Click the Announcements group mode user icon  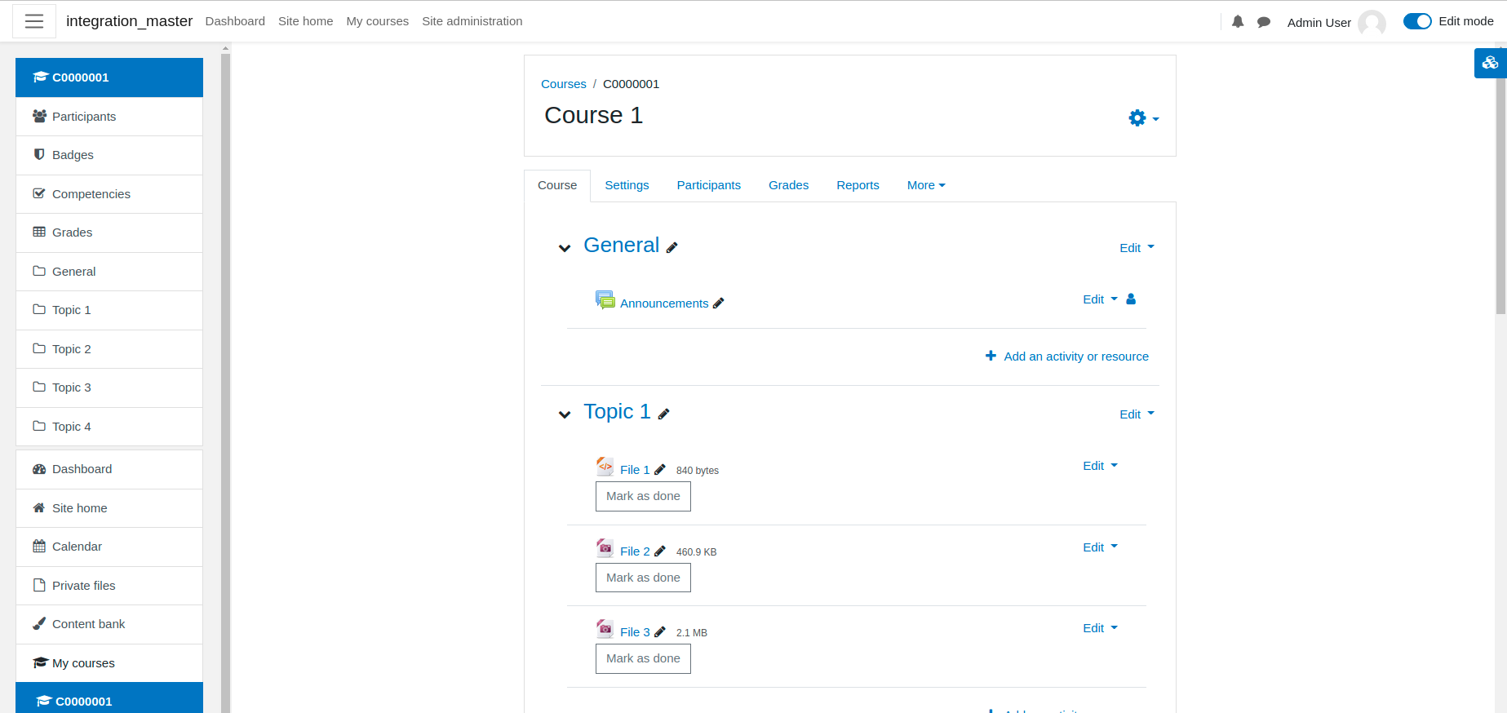[x=1131, y=299]
